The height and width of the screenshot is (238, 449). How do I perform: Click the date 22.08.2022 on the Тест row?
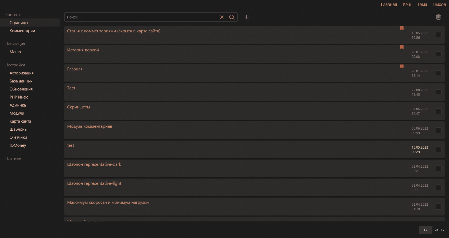click(420, 90)
